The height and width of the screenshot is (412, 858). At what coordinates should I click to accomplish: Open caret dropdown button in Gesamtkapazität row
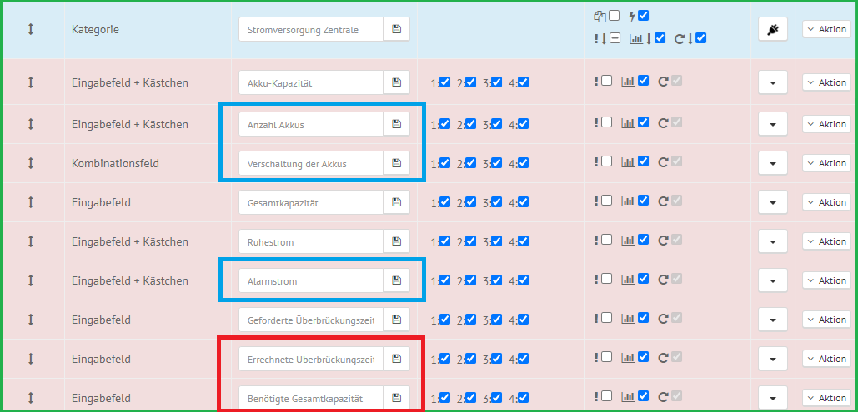773,202
